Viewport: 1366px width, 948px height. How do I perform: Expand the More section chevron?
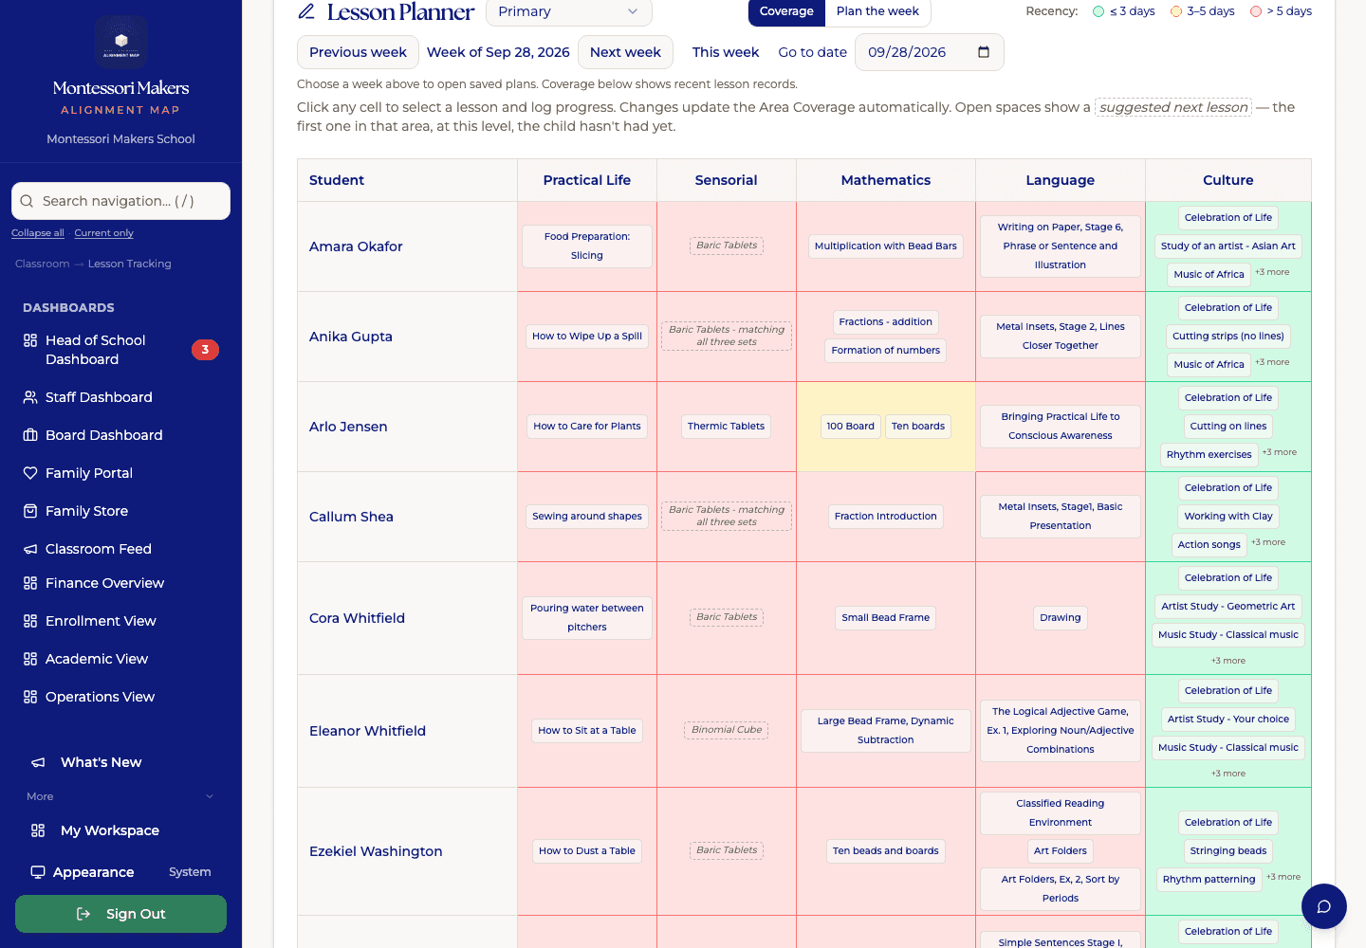click(210, 796)
